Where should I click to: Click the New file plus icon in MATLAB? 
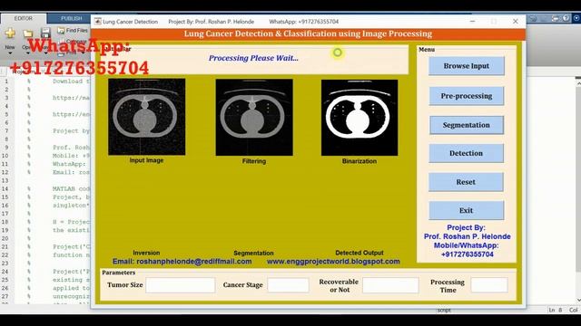point(10,34)
